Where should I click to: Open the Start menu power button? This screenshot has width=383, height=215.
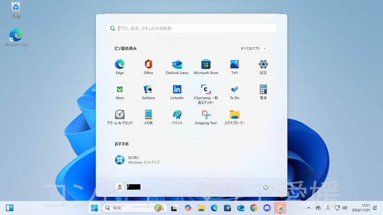point(266,187)
